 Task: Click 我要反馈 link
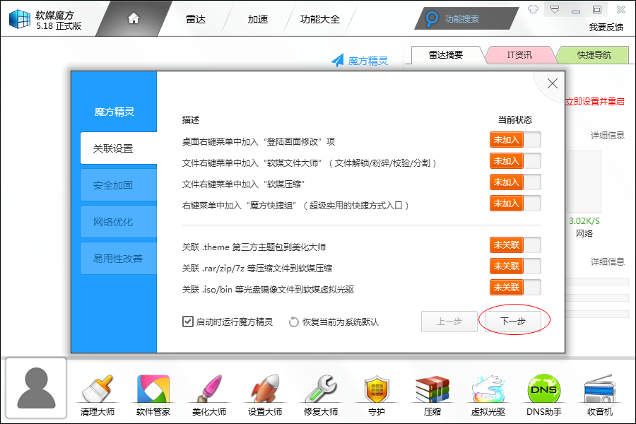(x=606, y=27)
